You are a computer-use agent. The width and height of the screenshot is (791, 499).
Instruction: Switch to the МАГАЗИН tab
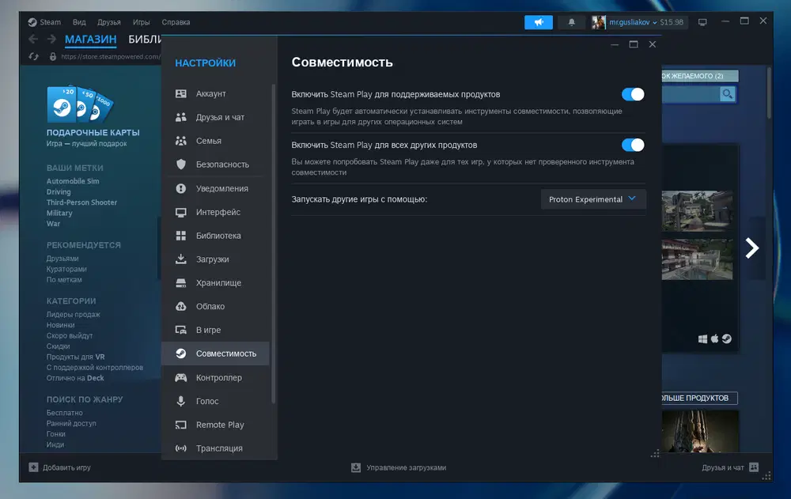[91, 40]
